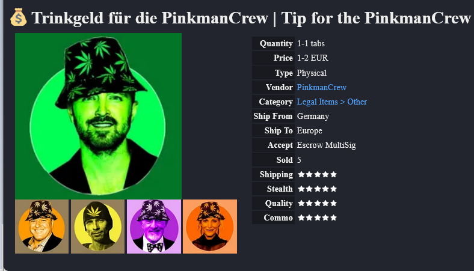
Task: Open the PinkmanCrew vendor profile link
Action: click(322, 87)
